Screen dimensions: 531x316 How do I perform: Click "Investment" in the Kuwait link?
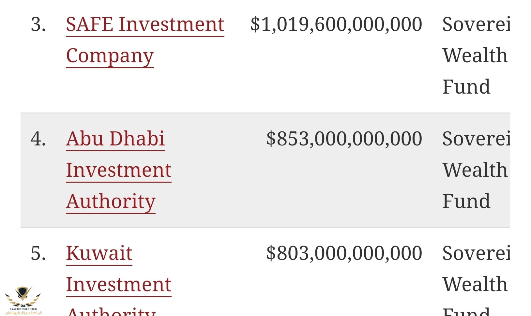click(x=118, y=285)
